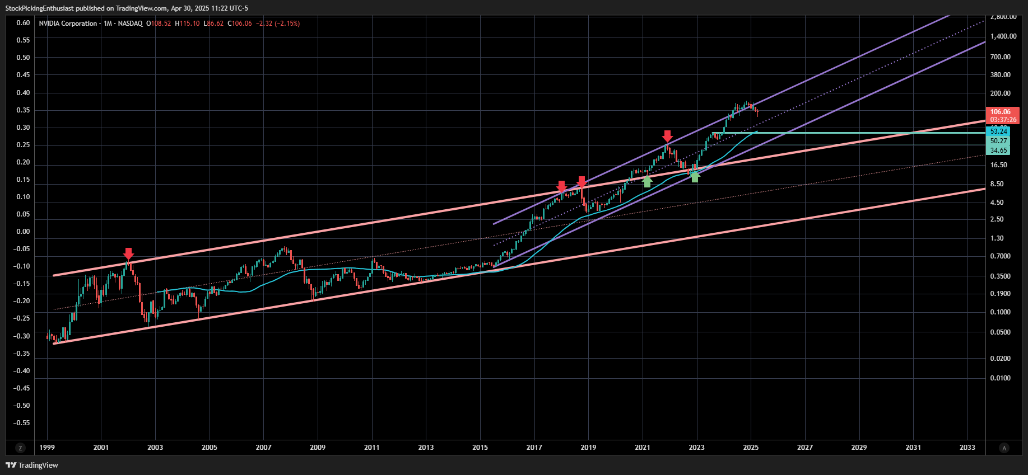1028x475 pixels.
Task: Click the NASDAQ exchange label
Action: pos(130,23)
